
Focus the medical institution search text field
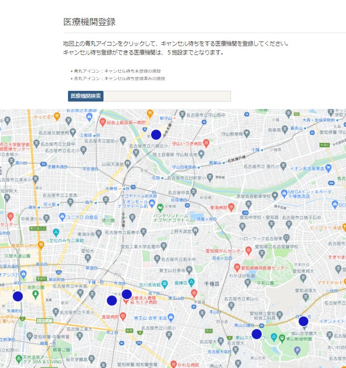click(167, 96)
